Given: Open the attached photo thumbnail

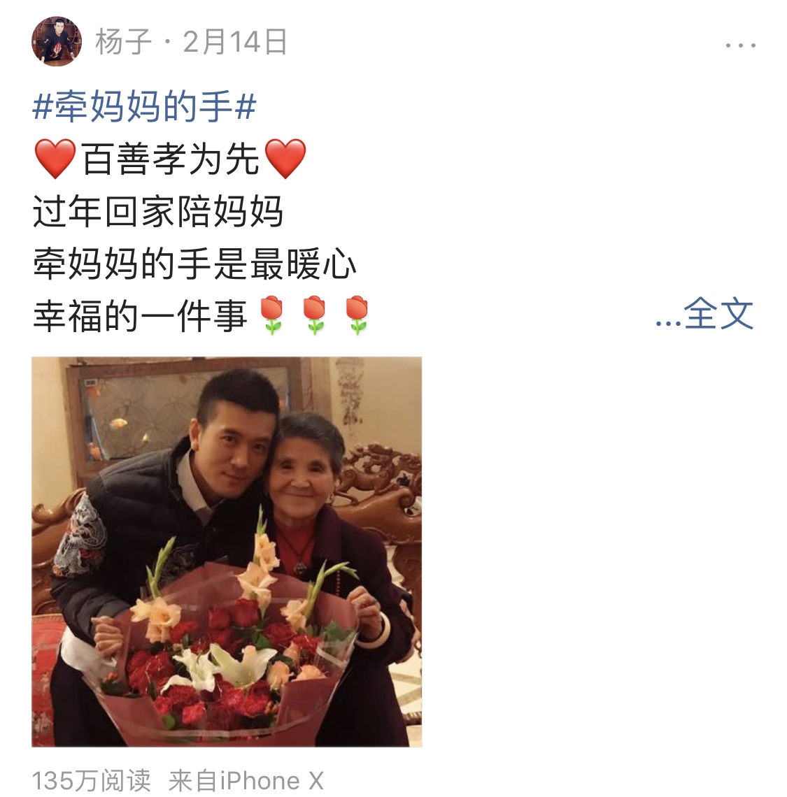Looking at the screenshot, I should [x=227, y=552].
